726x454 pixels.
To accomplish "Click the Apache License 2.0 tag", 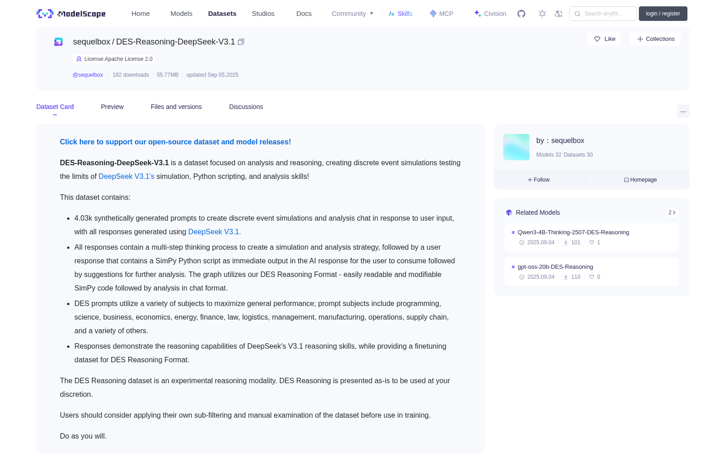I will point(114,59).
